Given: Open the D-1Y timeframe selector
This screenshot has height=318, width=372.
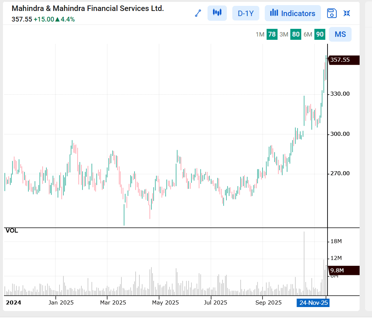Looking at the screenshot, I should pyautogui.click(x=246, y=13).
